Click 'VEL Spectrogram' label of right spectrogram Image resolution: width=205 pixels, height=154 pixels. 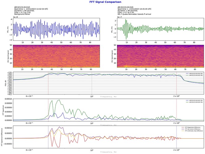point(112,56)
